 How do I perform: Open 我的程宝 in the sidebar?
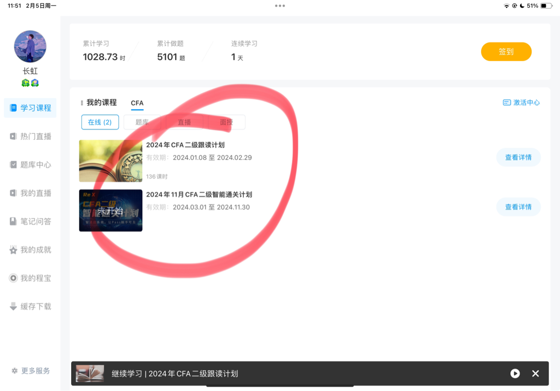click(x=31, y=278)
